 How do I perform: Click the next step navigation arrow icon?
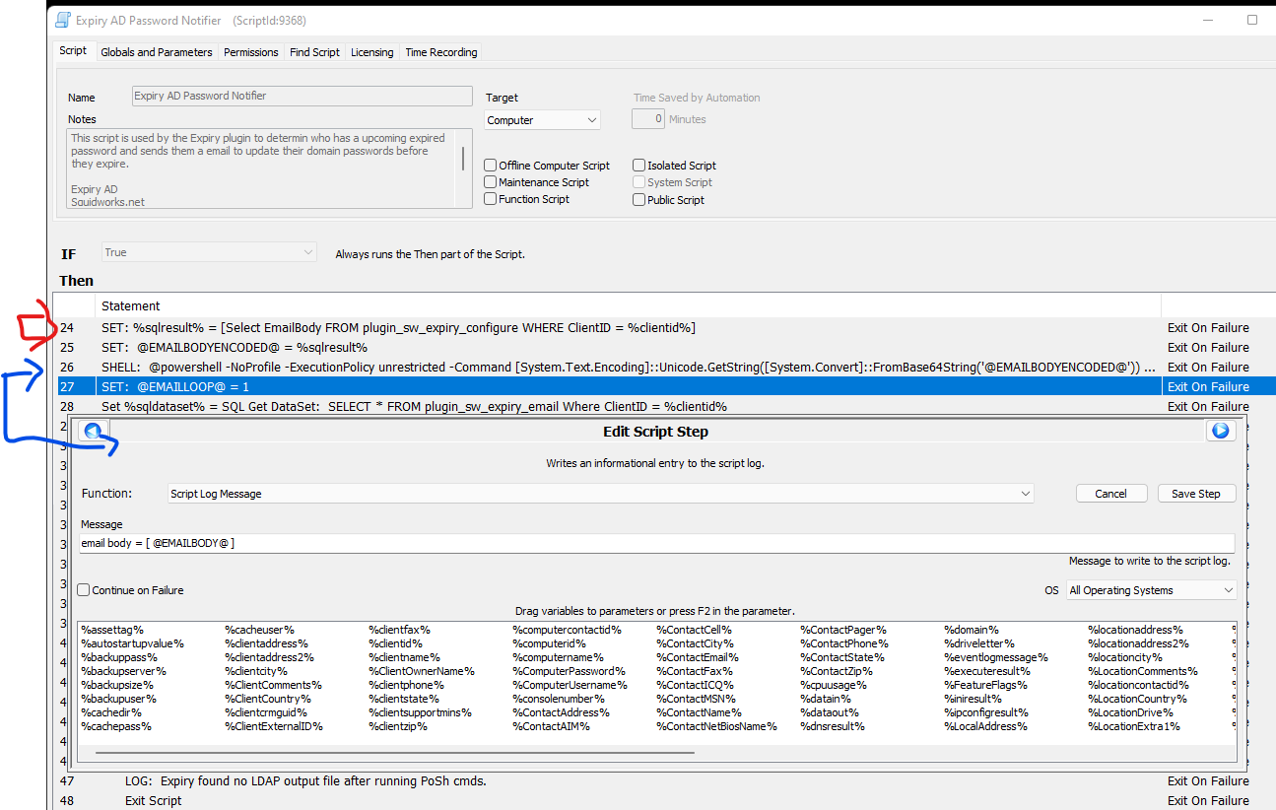(x=1221, y=430)
